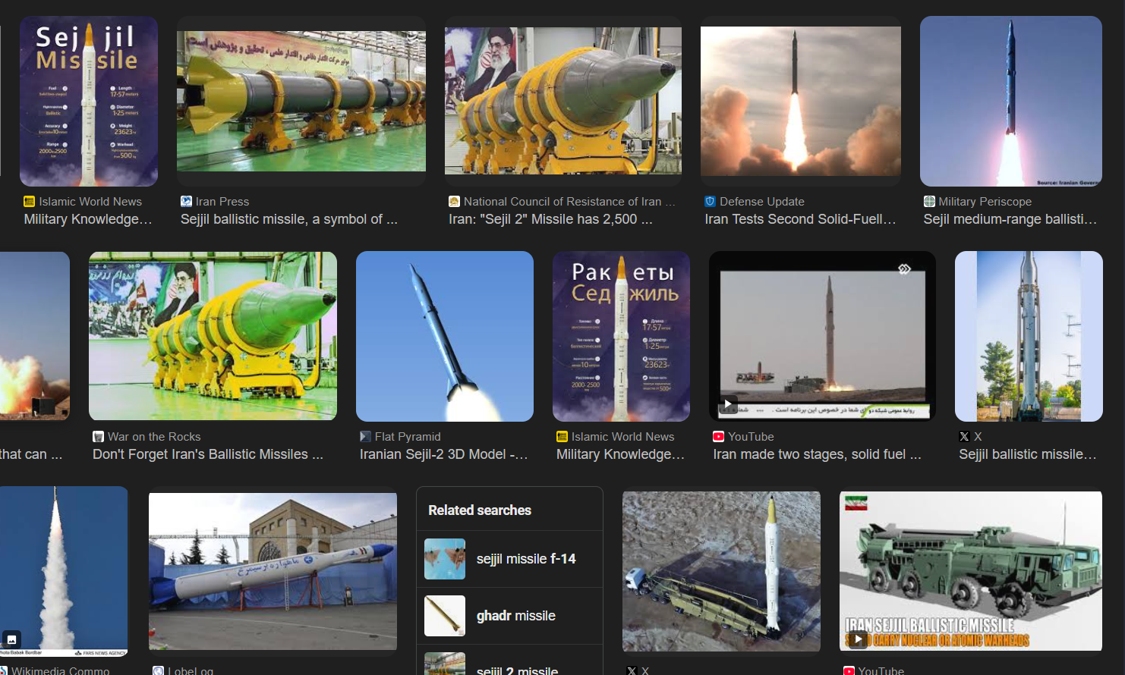This screenshot has height=675, width=1125.
Task: Open the X post title "Sejjil ballistic missile..."
Action: pyautogui.click(x=1028, y=454)
